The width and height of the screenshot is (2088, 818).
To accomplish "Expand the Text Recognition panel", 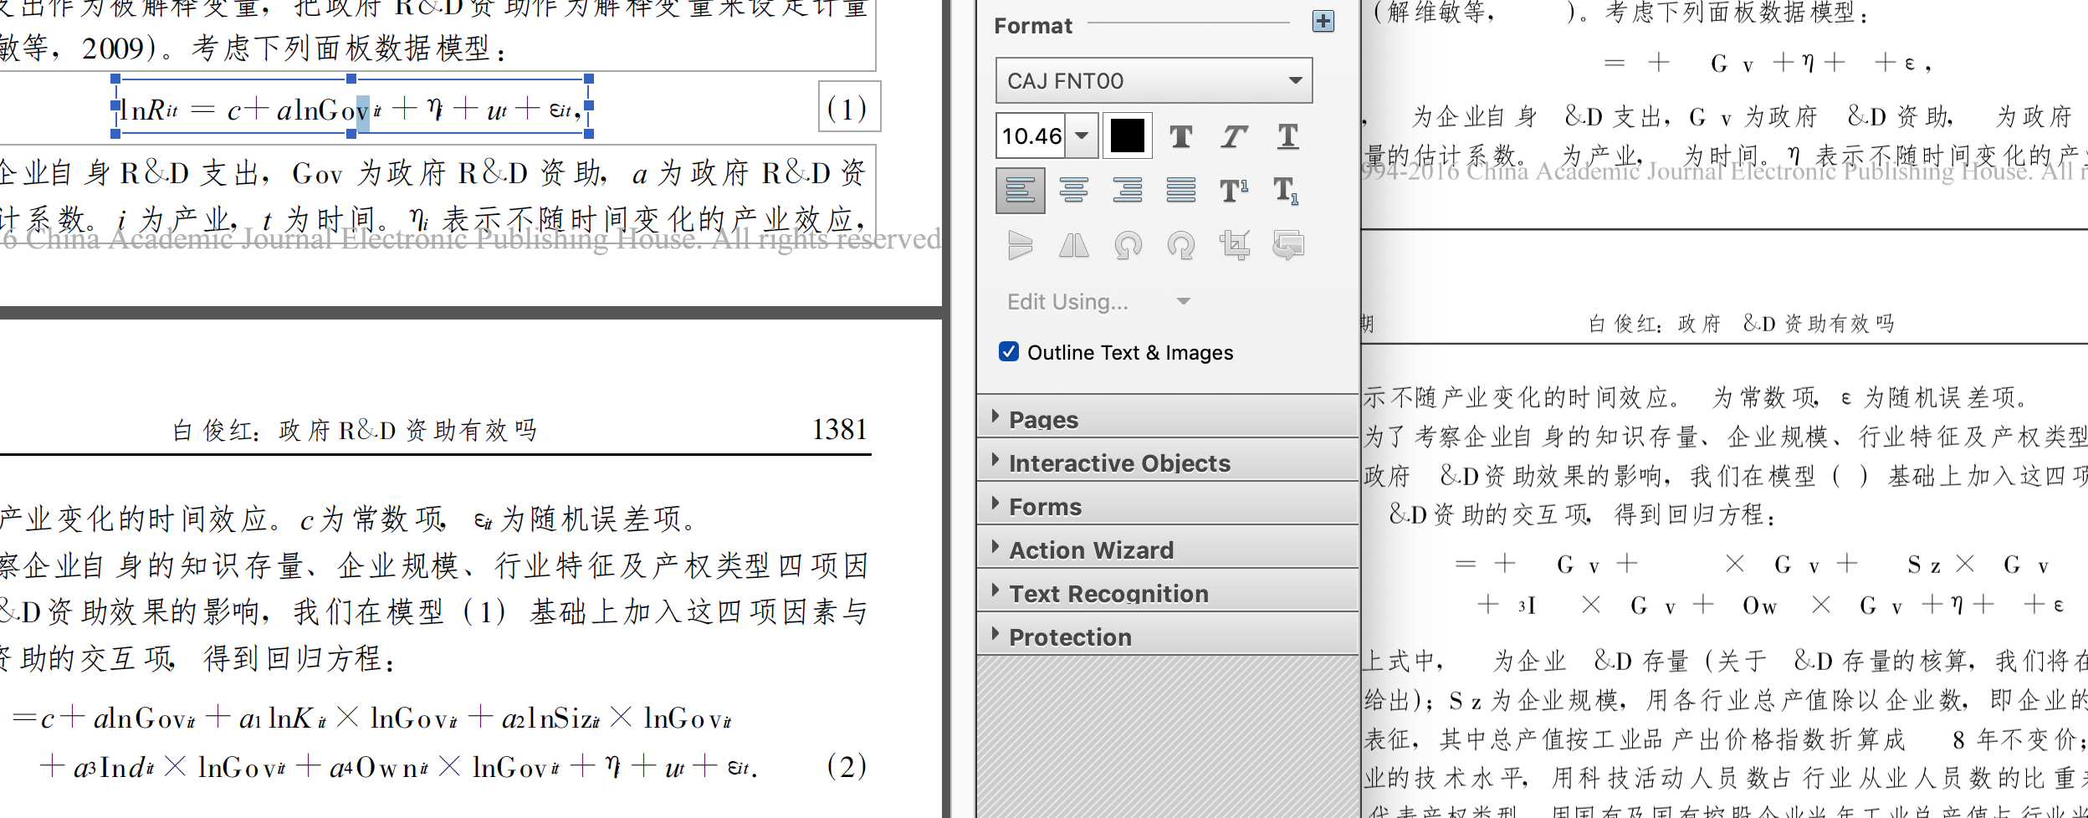I will click(1167, 593).
